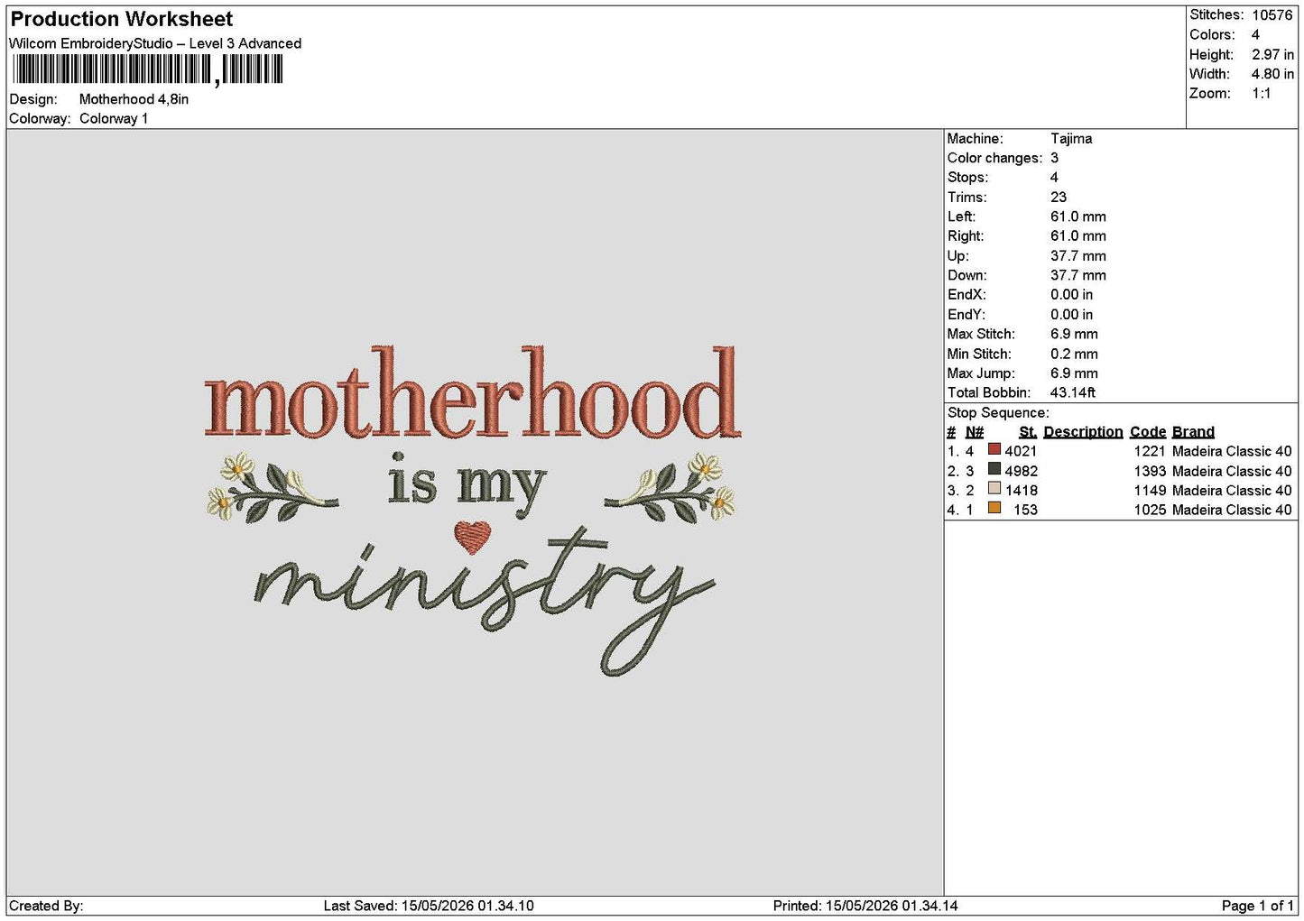Click the 'Created By:' footer label
Image resolution: width=1304 pixels, height=921 pixels.
point(46,906)
